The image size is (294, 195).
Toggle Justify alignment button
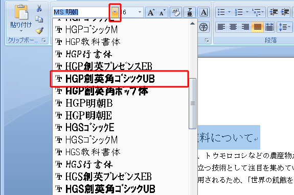(257, 28)
